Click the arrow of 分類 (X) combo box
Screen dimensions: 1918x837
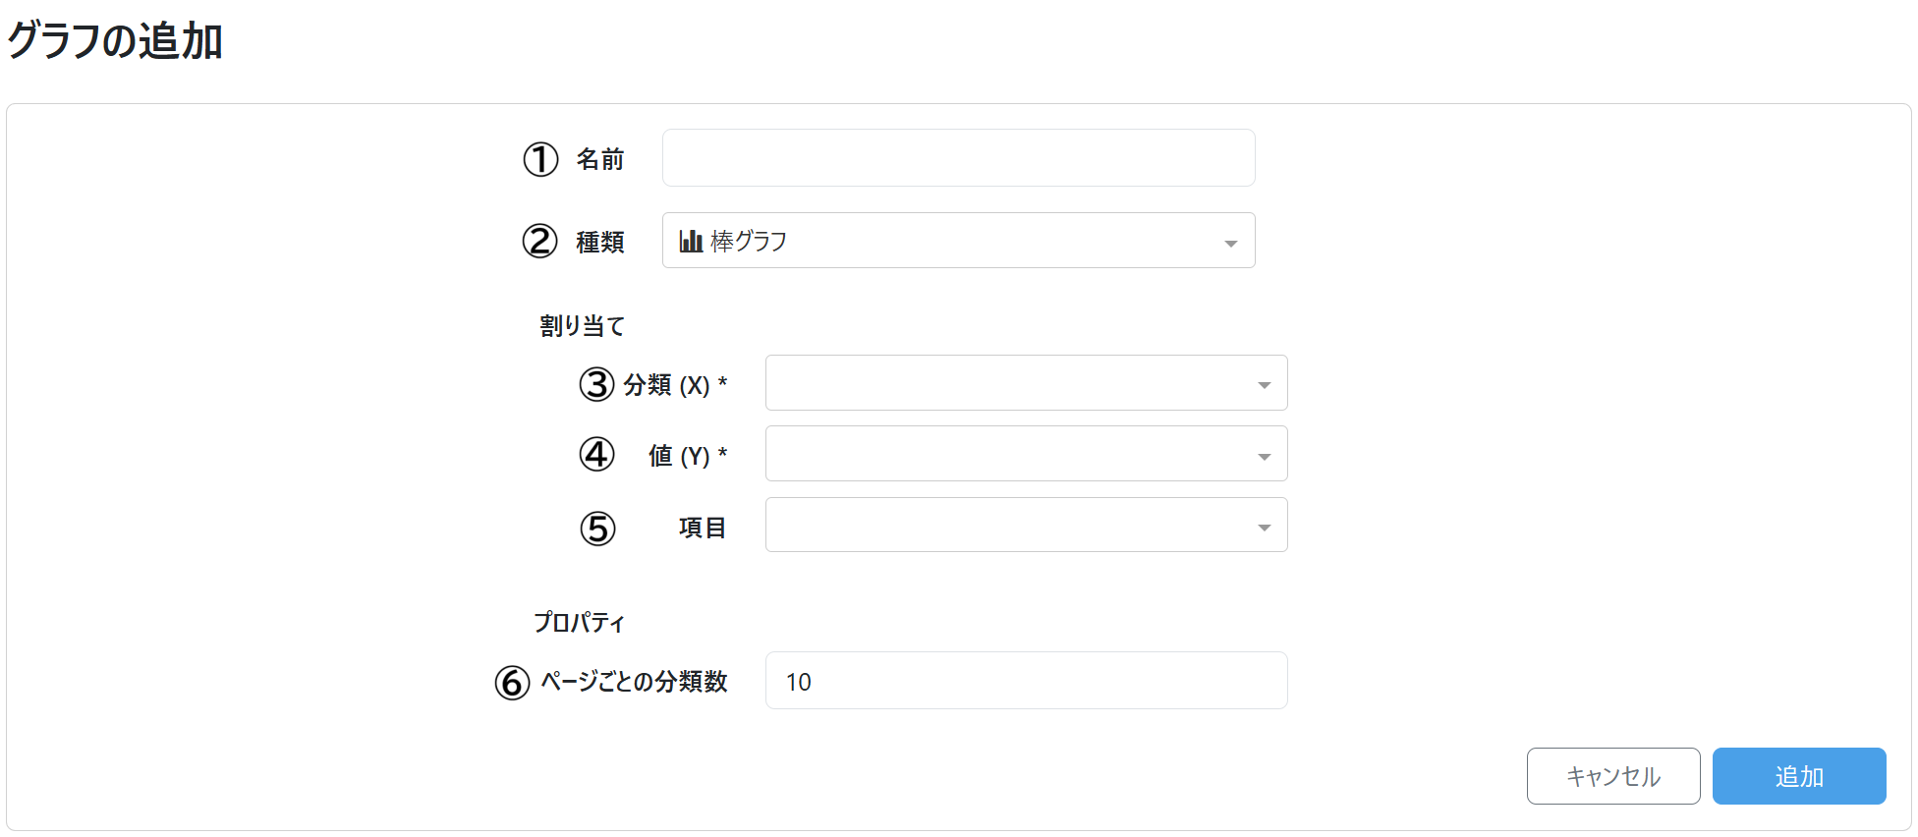click(x=1265, y=385)
